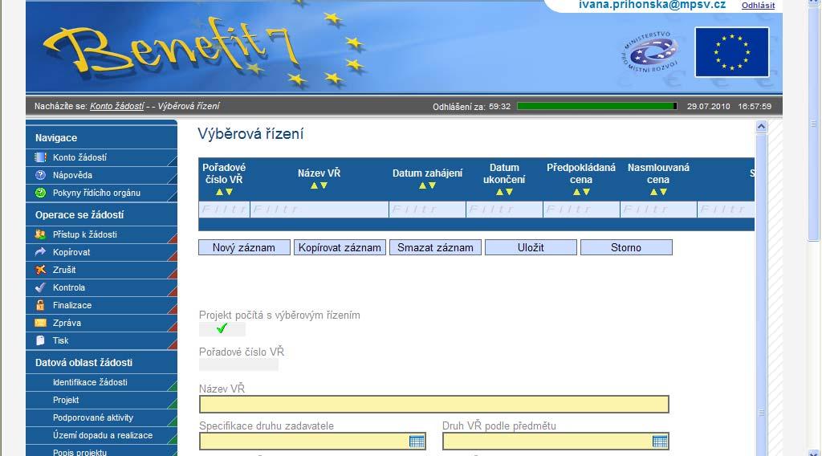Click the content panel scroll-up arrow
The image size is (822, 456).
761,126
